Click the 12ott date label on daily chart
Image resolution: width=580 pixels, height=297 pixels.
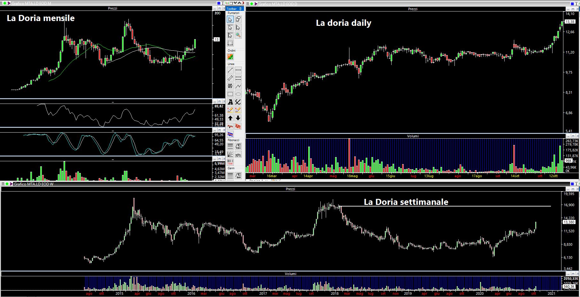[553, 176]
